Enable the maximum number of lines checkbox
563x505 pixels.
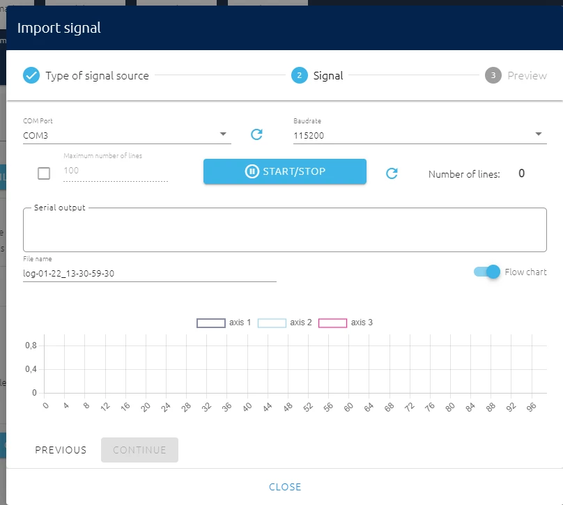coord(44,173)
